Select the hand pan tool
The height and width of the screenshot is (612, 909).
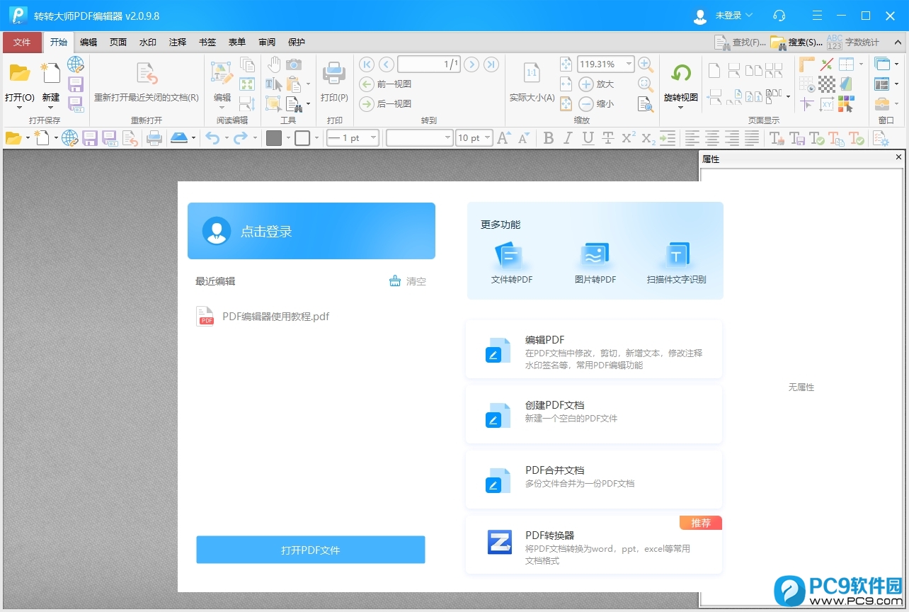point(274,64)
